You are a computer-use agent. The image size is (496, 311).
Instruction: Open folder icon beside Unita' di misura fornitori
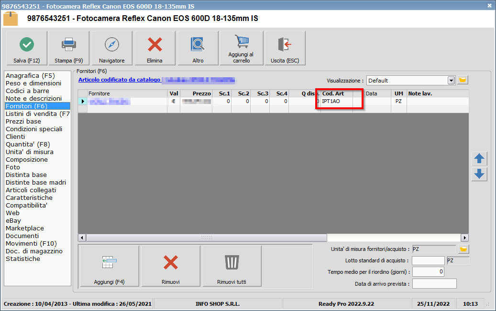pyautogui.click(x=463, y=249)
